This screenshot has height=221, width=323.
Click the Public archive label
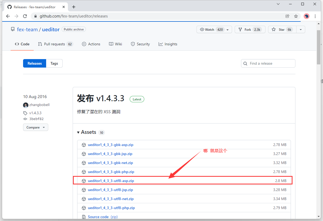coord(74,29)
